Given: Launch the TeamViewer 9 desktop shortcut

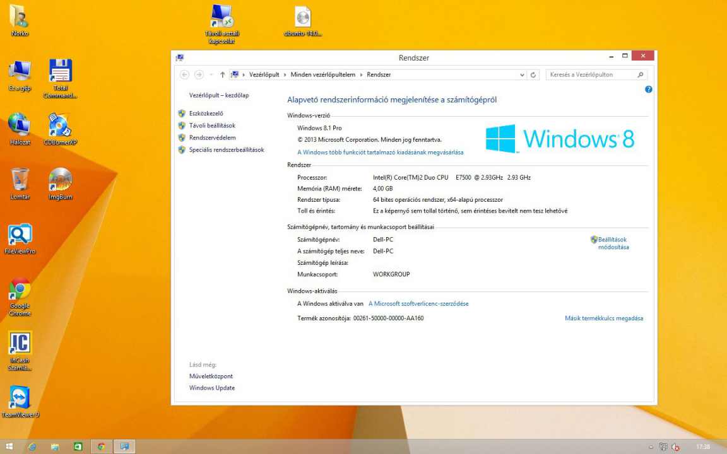Looking at the screenshot, I should pyautogui.click(x=20, y=402).
